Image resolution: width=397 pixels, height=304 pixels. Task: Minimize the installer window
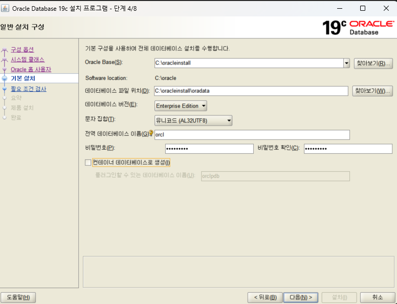click(x=340, y=8)
